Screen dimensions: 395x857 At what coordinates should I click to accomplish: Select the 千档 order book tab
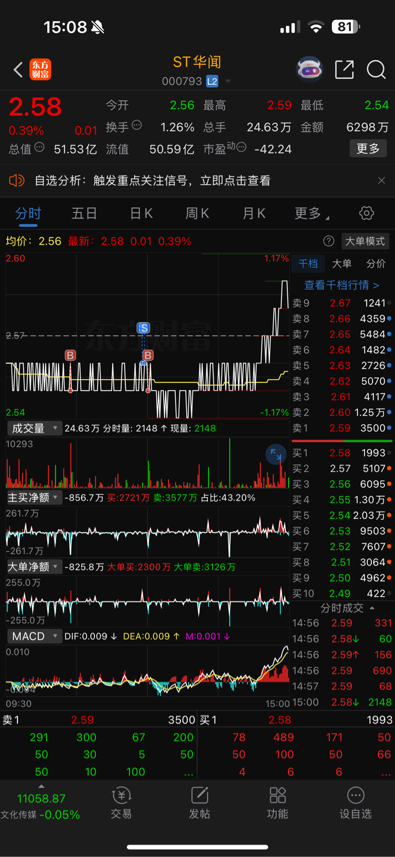click(308, 264)
